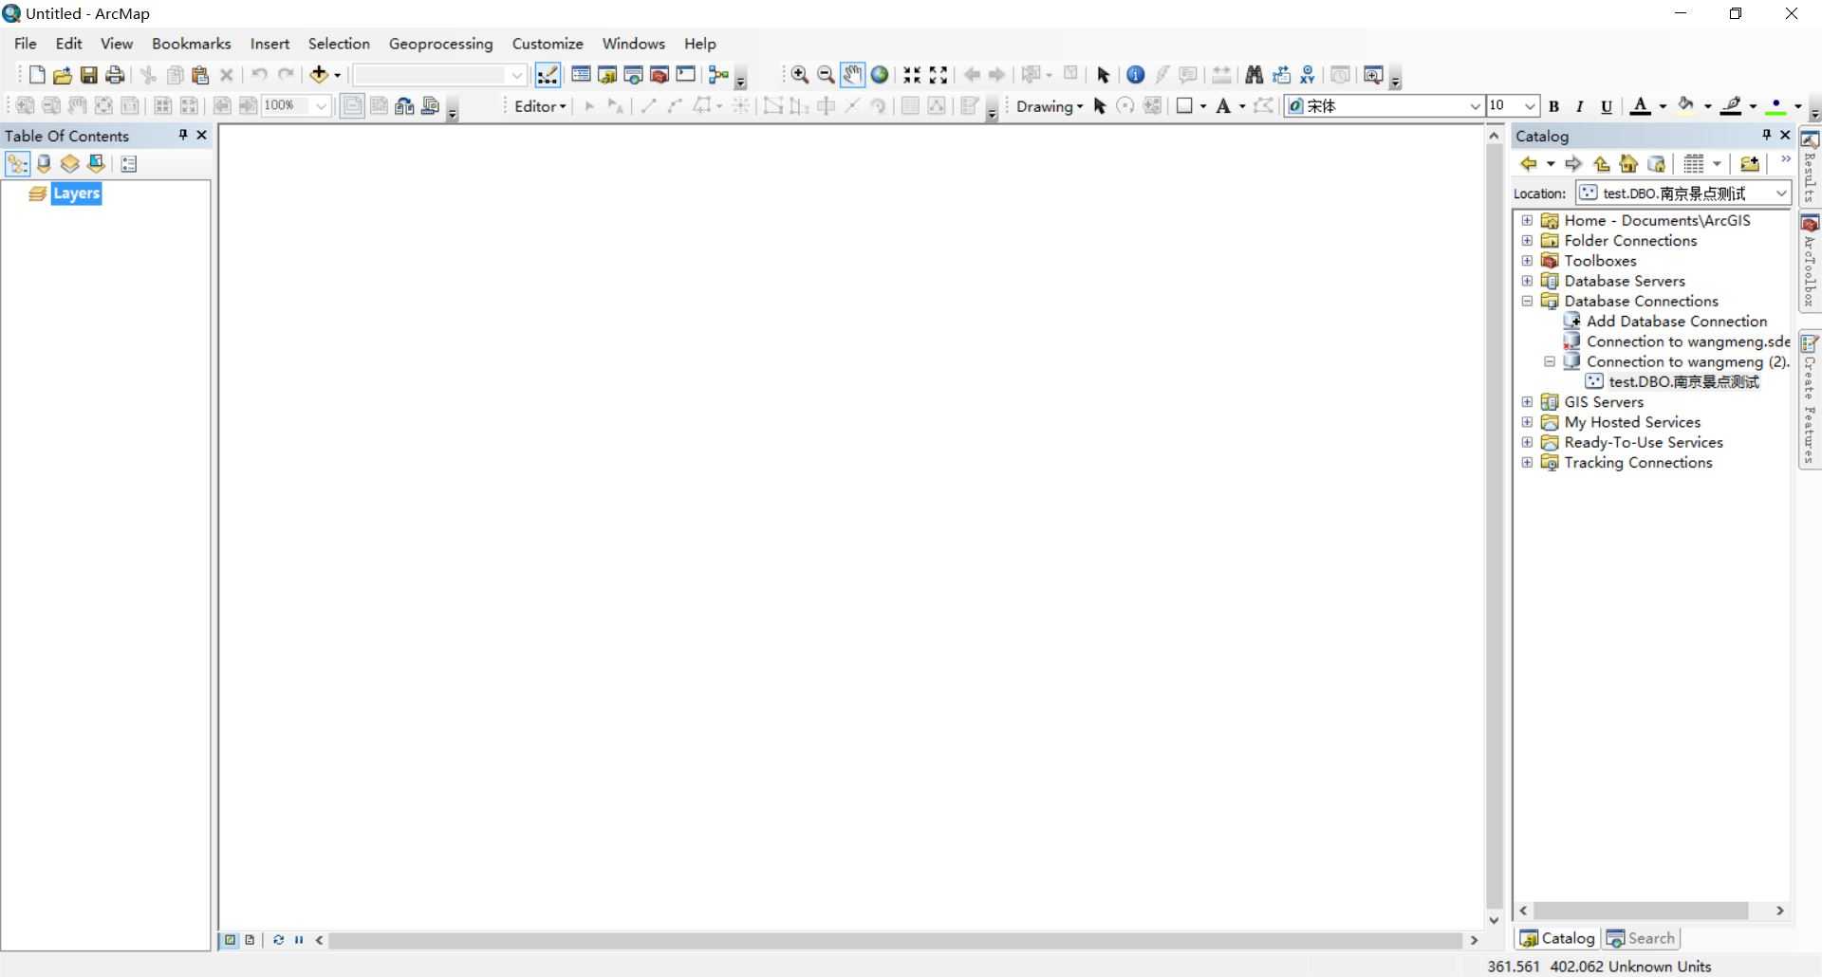Toggle List By Drawing Order view

17,164
